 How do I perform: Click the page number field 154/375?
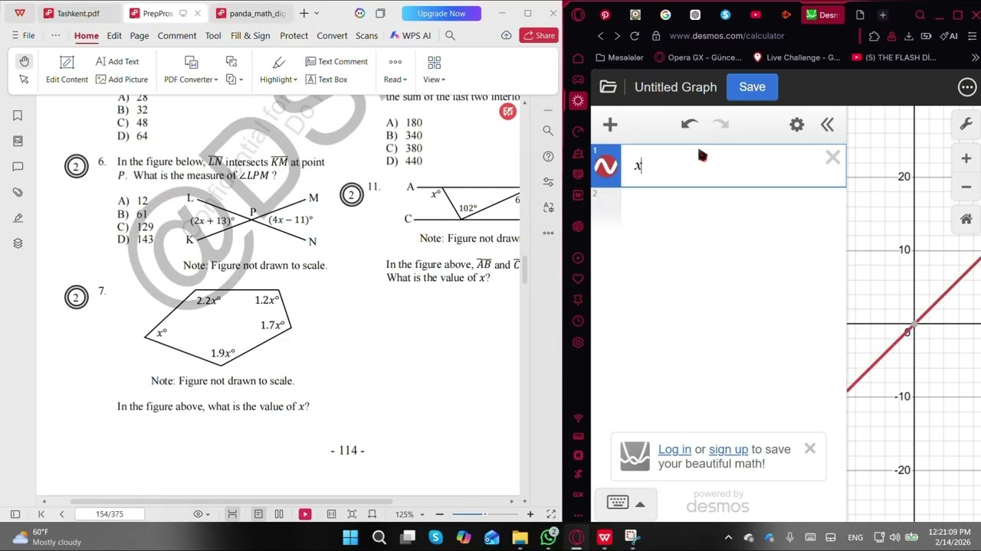[110, 514]
